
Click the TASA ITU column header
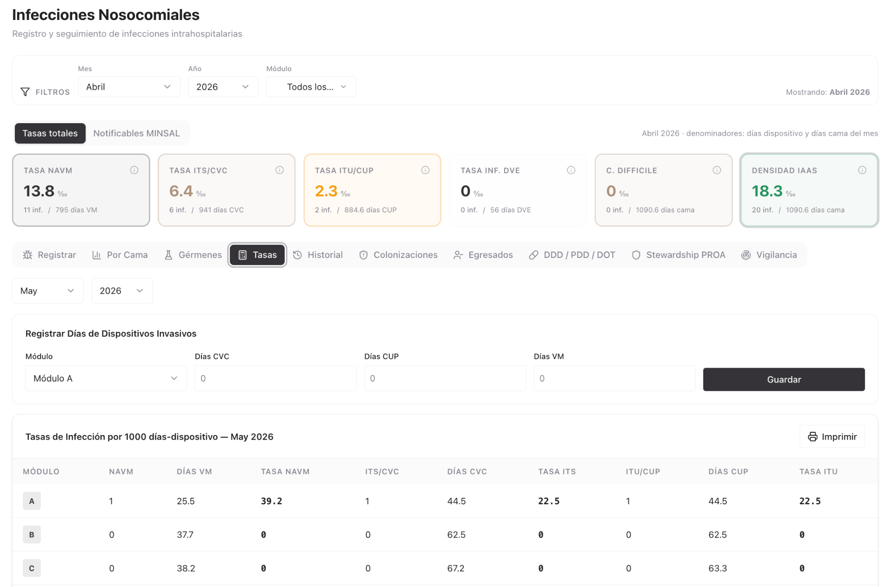819,471
